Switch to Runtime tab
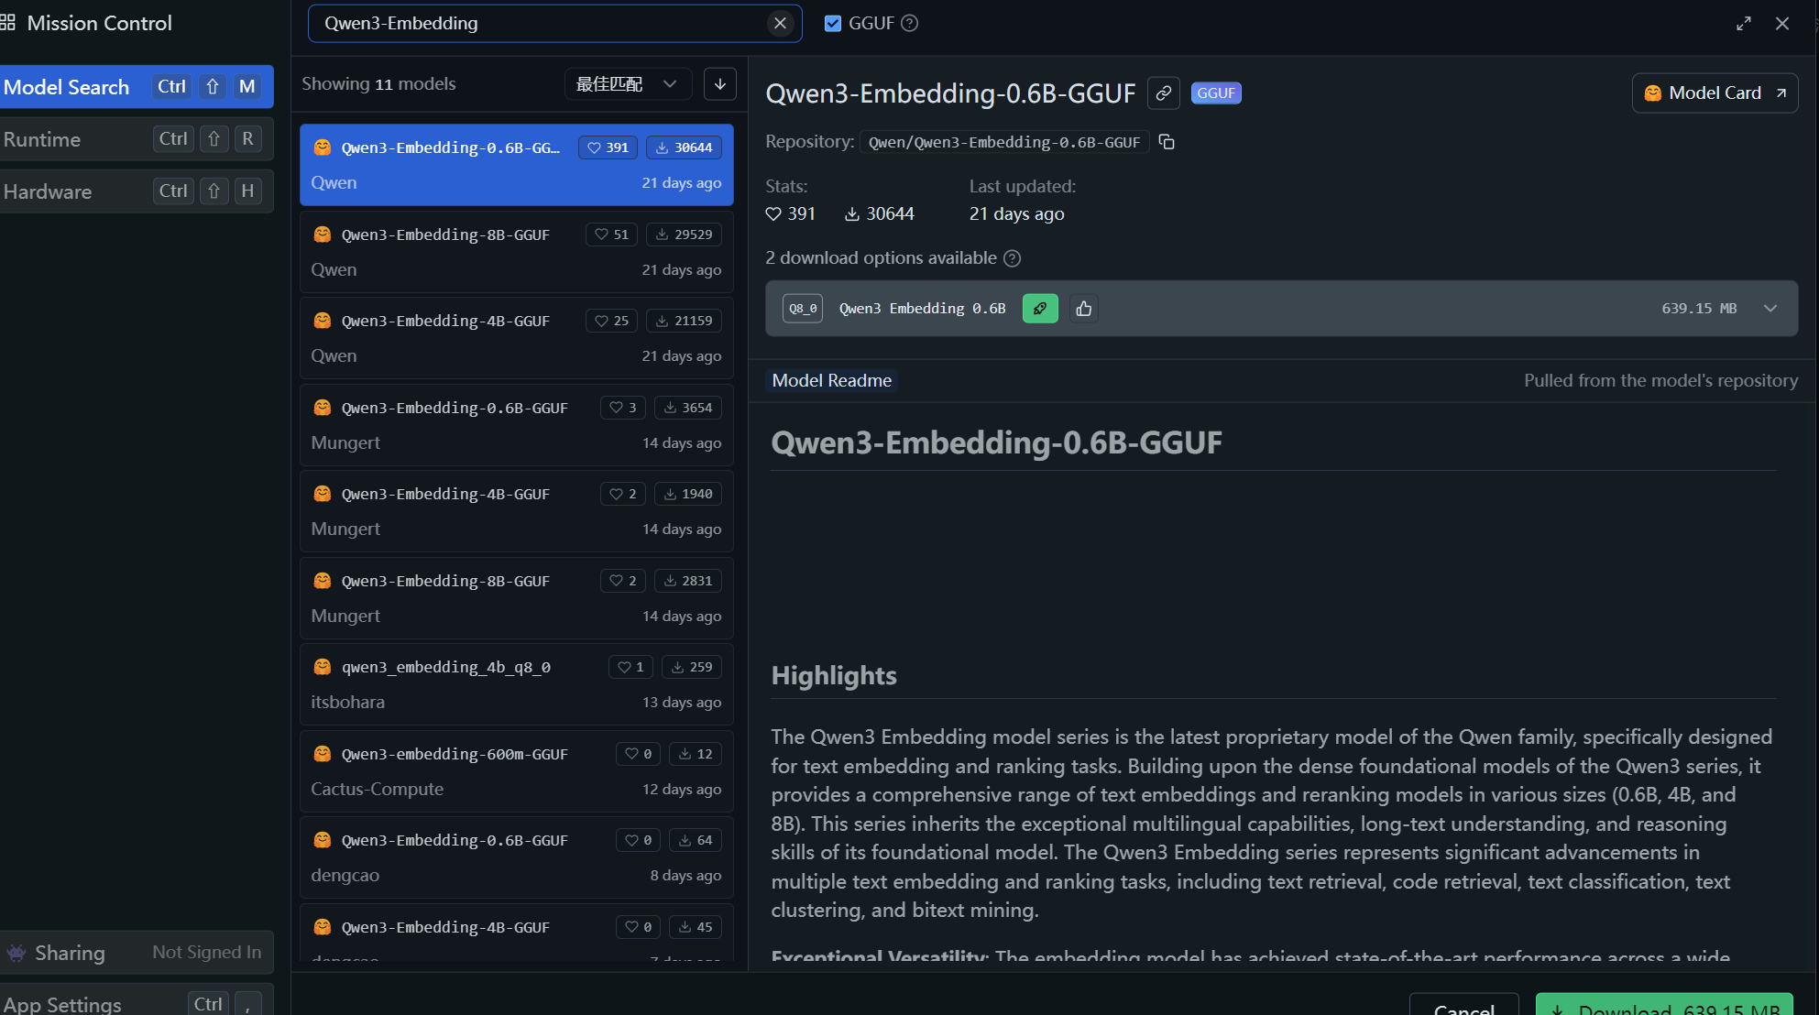 137,139
